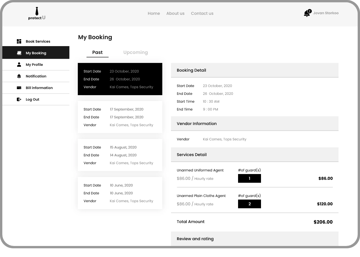Image resolution: width=360 pixels, height=257 pixels.
Task: Select the Past bookings tab
Action: [x=97, y=53]
